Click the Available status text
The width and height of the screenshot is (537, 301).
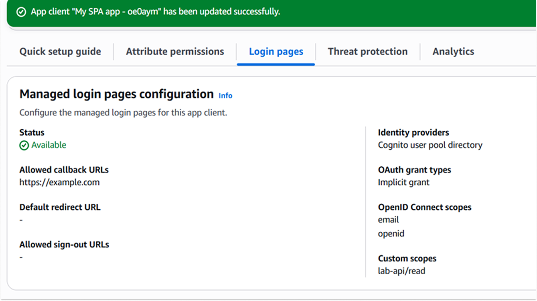click(48, 145)
